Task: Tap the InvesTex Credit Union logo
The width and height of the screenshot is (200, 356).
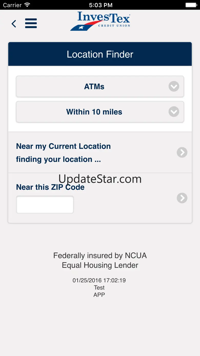Action: [x=100, y=21]
